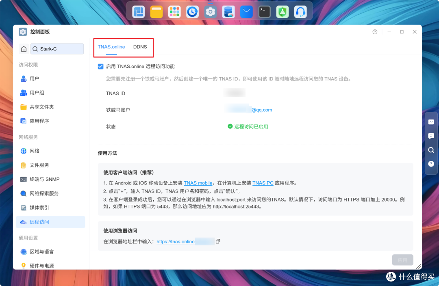Open 应用程序 in the sidebar

click(50, 121)
